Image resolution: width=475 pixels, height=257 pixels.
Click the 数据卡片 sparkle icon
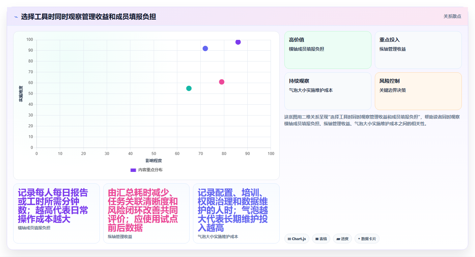359,239
